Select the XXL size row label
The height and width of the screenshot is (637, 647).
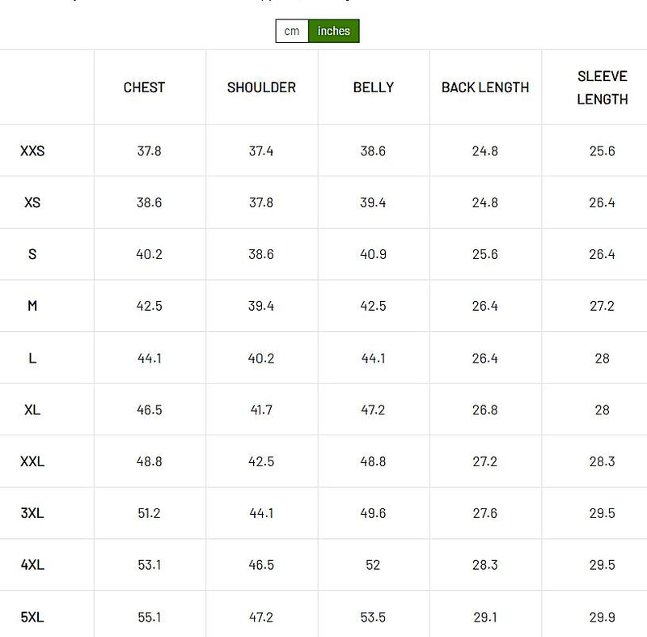pyautogui.click(x=32, y=461)
